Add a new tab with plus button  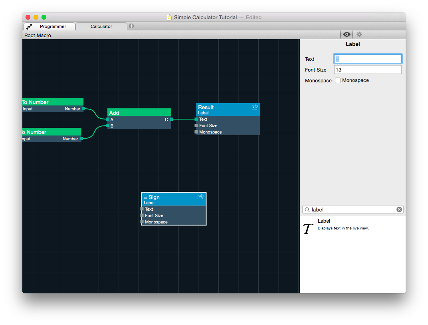point(131,26)
